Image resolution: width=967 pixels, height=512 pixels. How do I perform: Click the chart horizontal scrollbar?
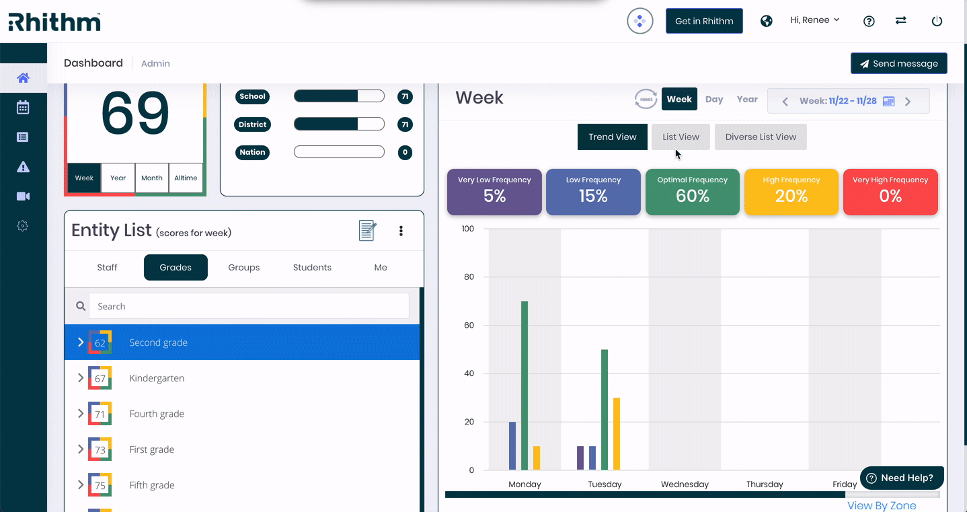click(x=645, y=495)
